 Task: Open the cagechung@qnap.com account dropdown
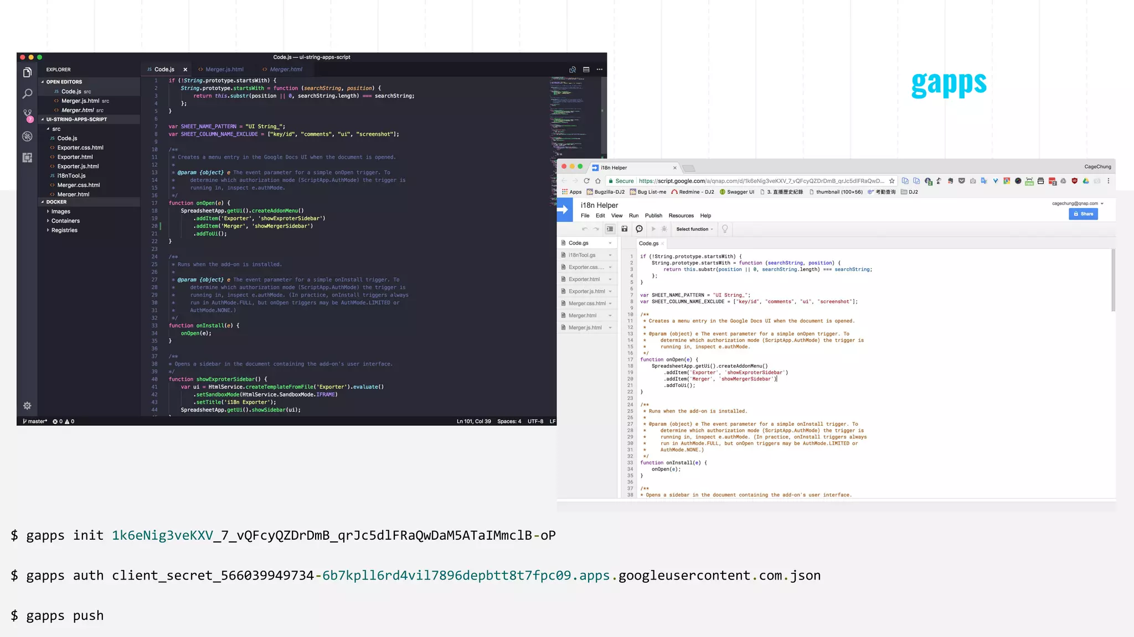[1078, 203]
